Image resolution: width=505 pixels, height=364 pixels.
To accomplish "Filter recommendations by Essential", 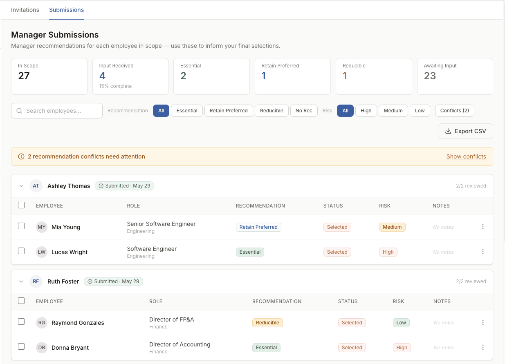I will (187, 111).
